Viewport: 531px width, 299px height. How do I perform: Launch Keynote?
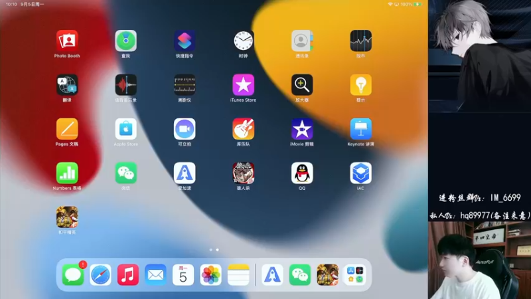click(360, 129)
